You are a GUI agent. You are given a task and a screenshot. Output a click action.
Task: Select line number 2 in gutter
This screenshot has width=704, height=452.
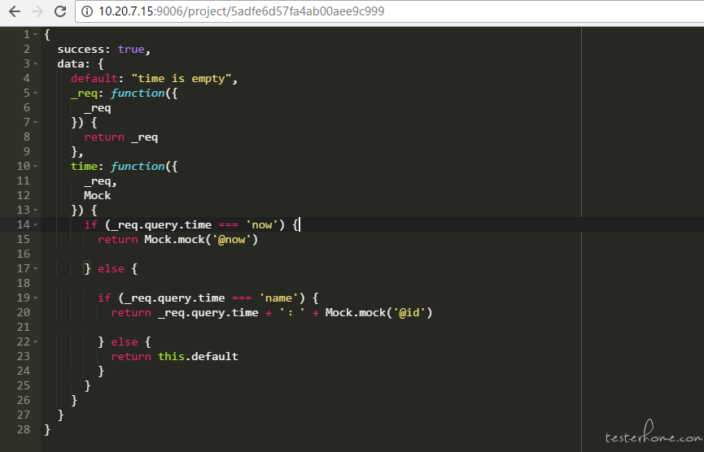pos(26,49)
